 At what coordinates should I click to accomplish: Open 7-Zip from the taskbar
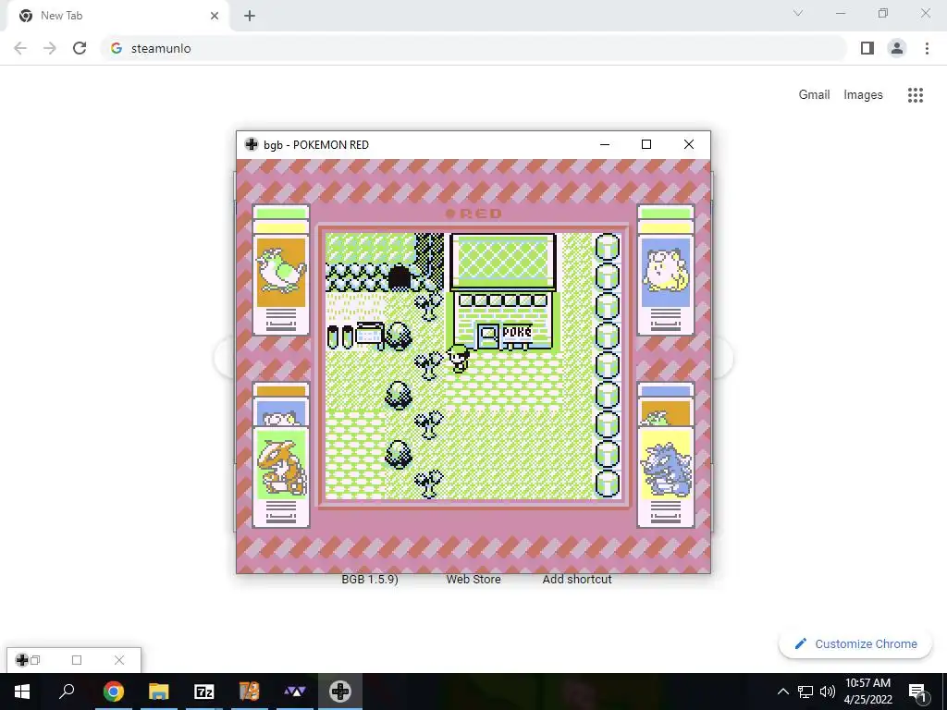[x=204, y=692]
